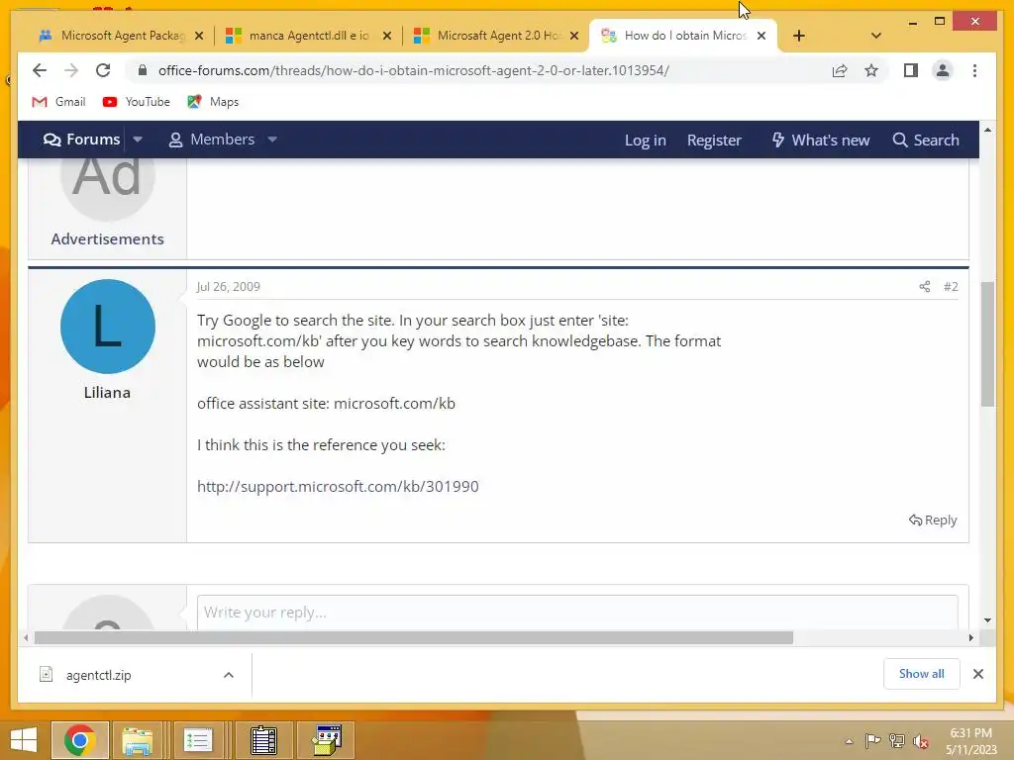This screenshot has width=1014, height=760.
Task: Click the page vertical scrollbar thumb
Action: pos(987,343)
